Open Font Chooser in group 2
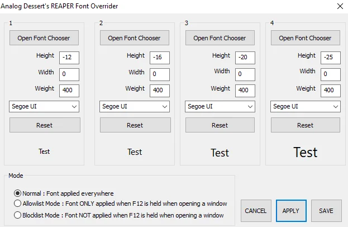The height and width of the screenshot is (227, 348). 135,38
